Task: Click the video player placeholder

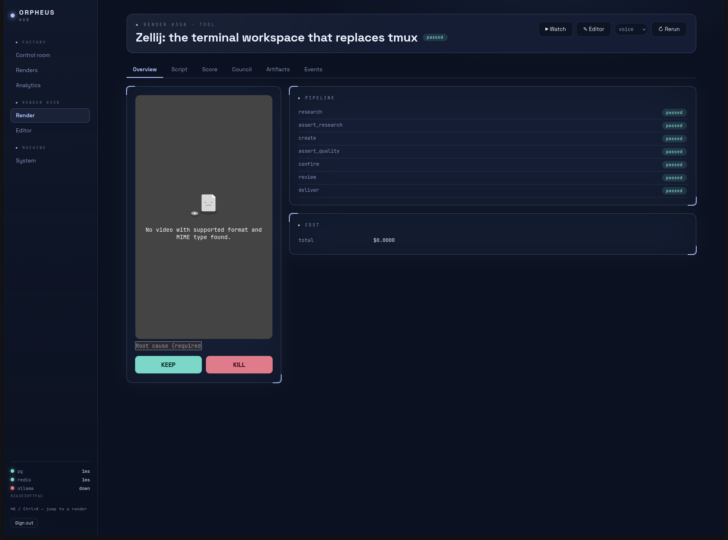Action: point(204,217)
